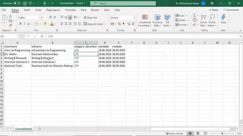
Task: Click the Decrease Decimal icon
Action: click(x=133, y=24)
